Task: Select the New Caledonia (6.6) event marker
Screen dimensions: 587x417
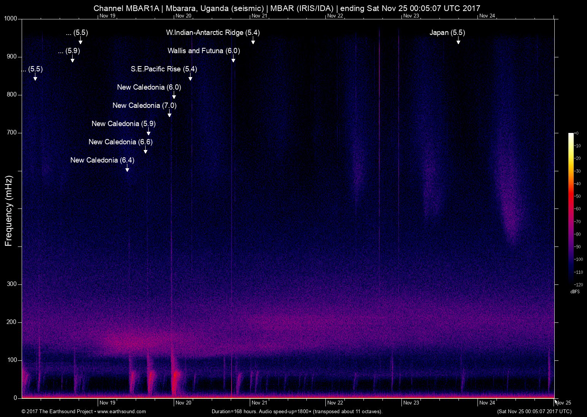Action: pyautogui.click(x=120, y=142)
